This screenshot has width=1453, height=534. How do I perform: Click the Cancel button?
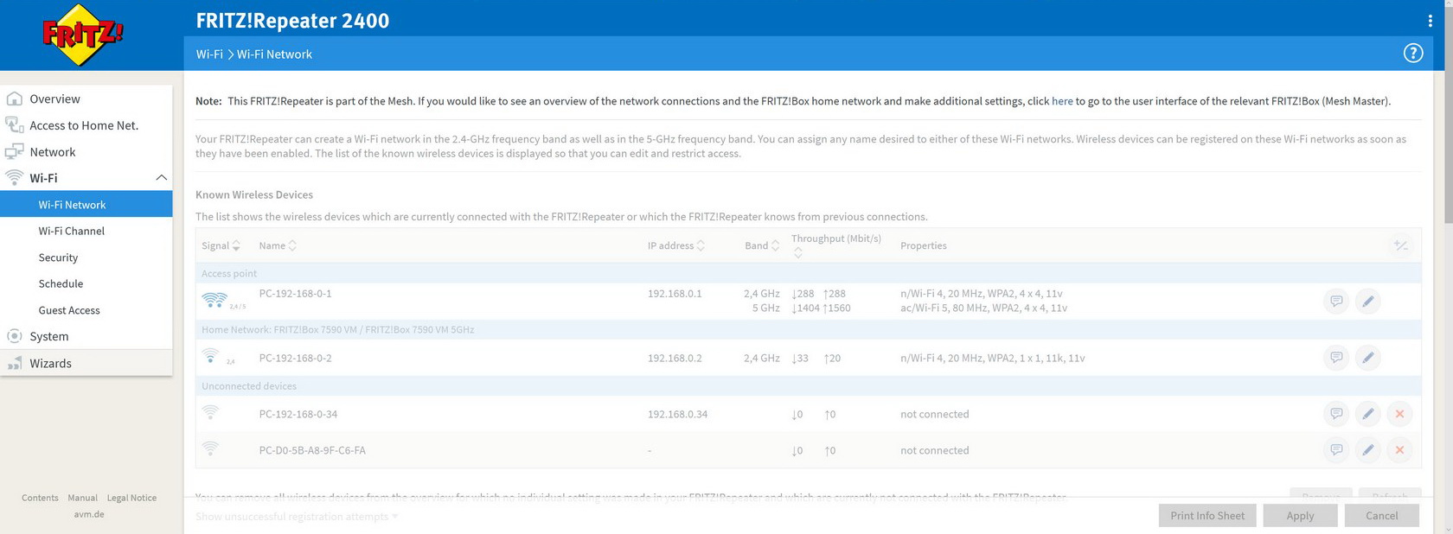coord(1381,515)
